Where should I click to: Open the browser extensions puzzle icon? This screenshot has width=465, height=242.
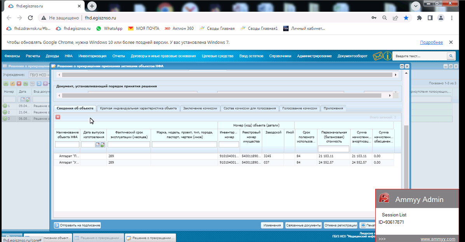419,18
